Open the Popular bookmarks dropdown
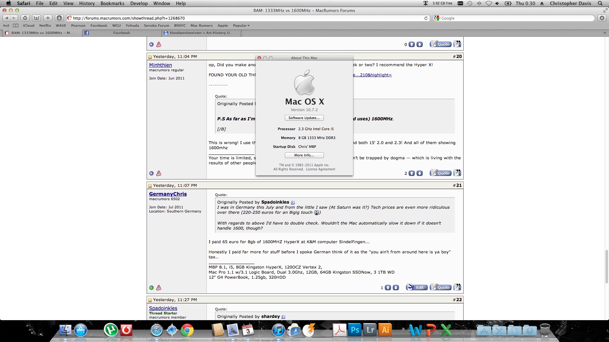 (241, 26)
